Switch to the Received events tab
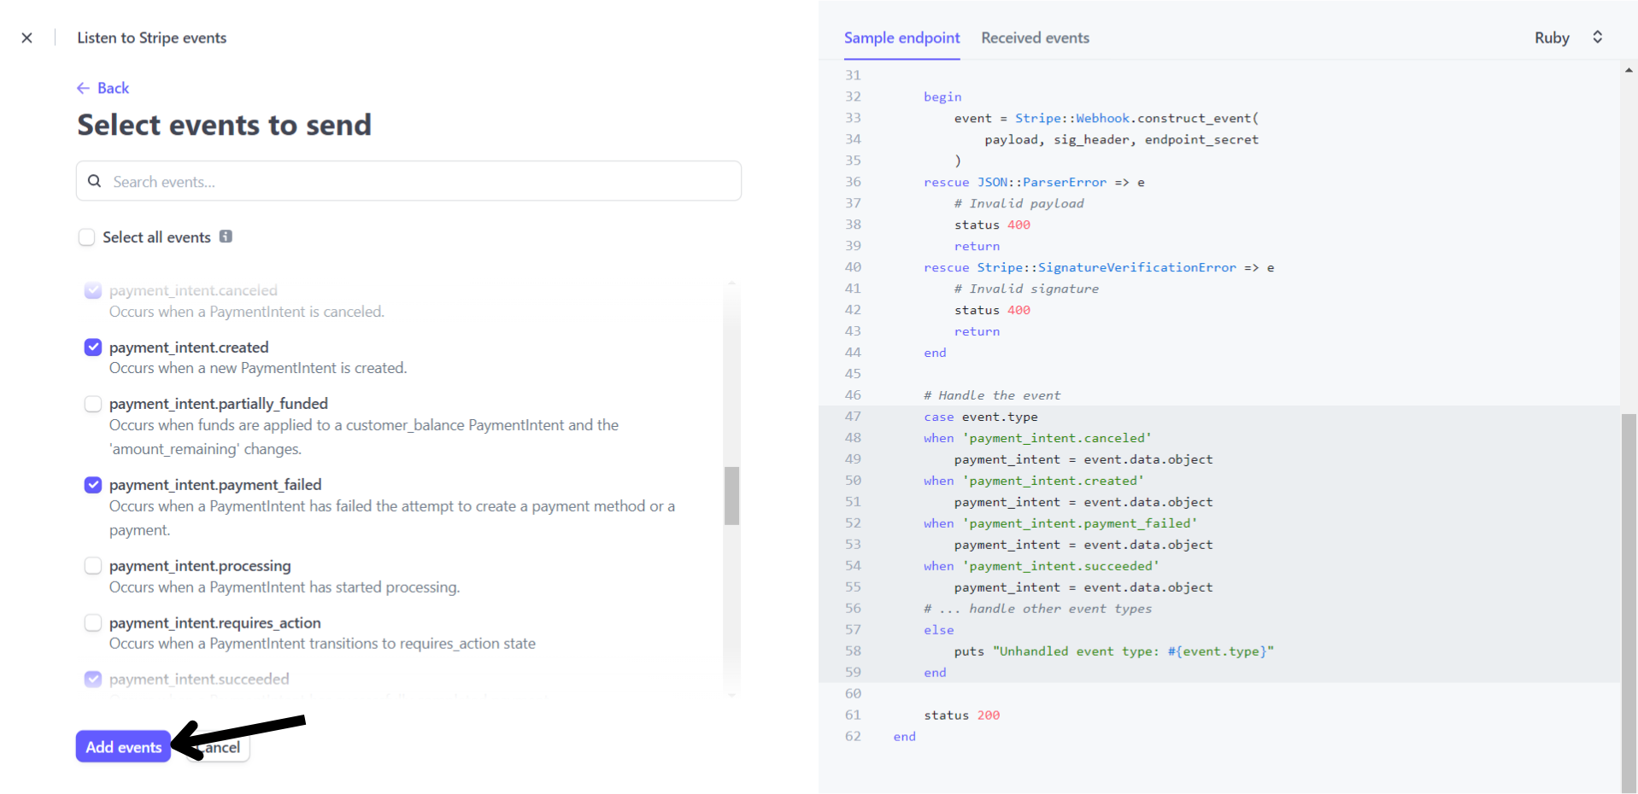The image size is (1638, 794). tap(1035, 38)
